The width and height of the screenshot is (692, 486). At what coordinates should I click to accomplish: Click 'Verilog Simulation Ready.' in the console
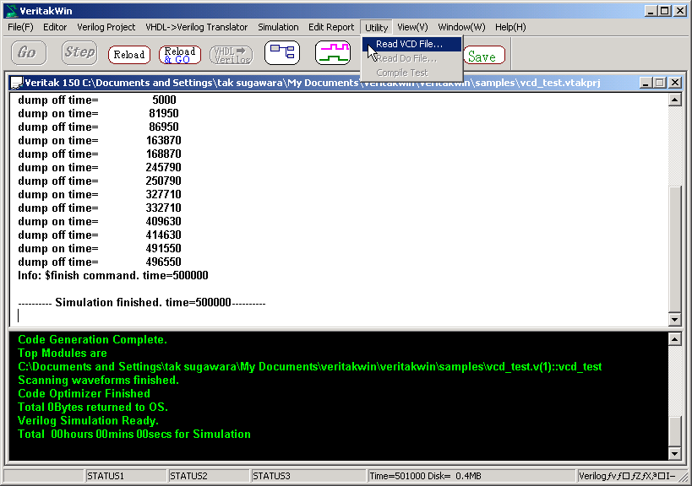[88, 421]
